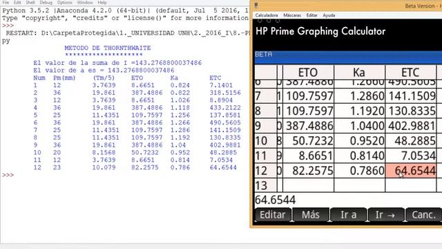Select calculator Ka cell 1.2860
The image size is (442, 249).
coord(359,96)
